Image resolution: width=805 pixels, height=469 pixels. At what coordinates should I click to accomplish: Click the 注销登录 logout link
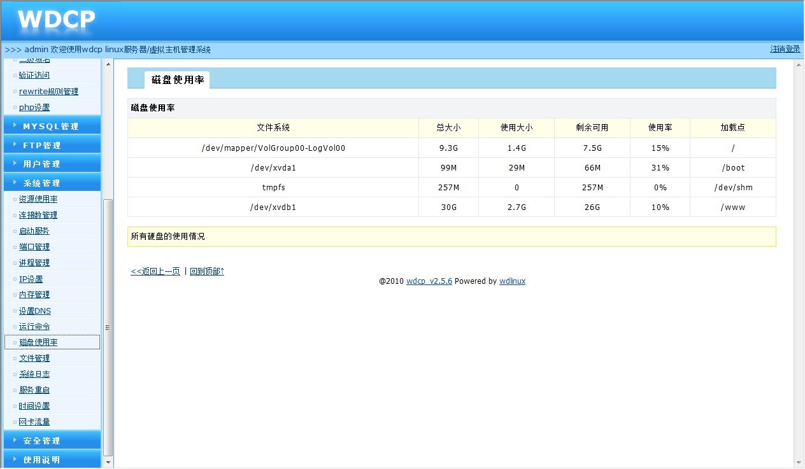coord(785,49)
